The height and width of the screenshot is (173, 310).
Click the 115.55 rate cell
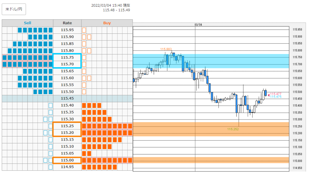[67, 85]
